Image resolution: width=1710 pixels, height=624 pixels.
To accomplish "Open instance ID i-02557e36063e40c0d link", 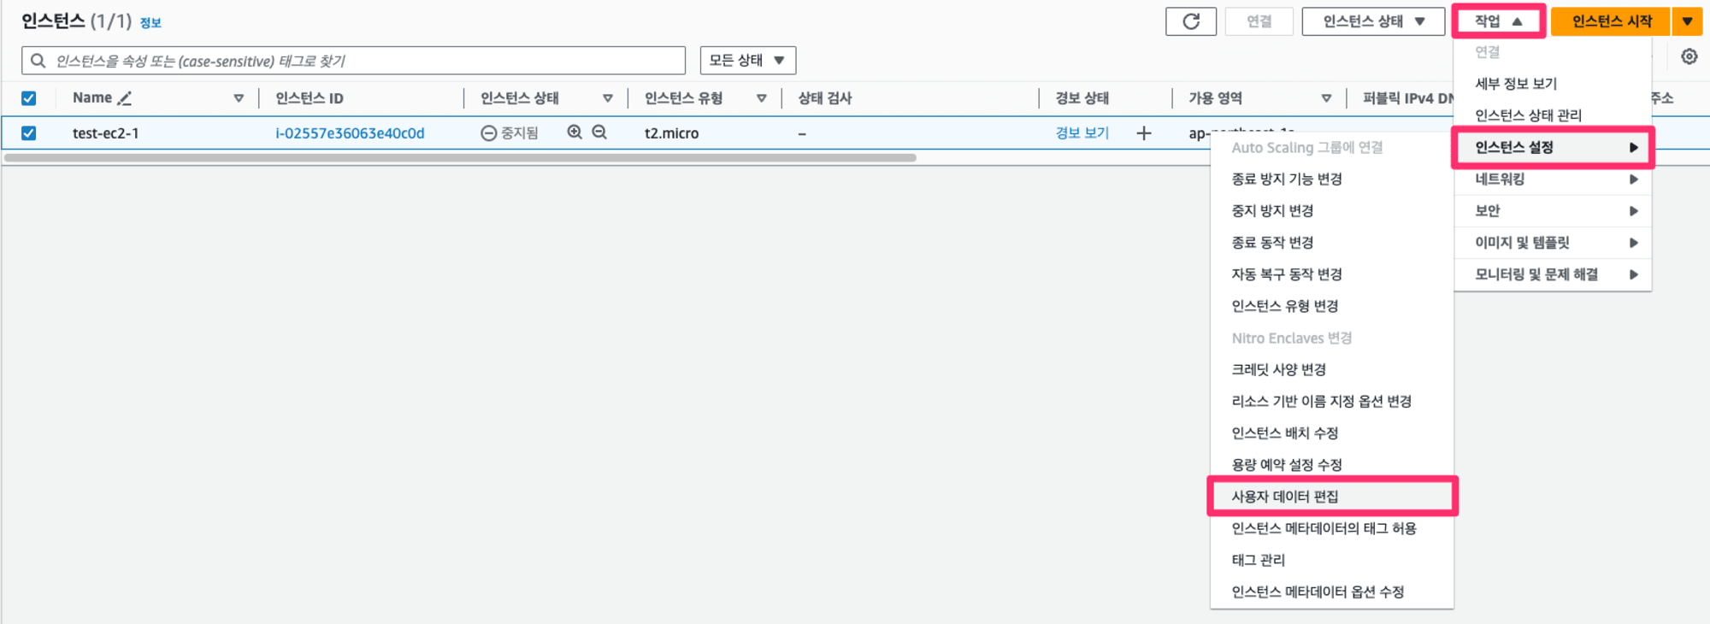I will coord(350,133).
